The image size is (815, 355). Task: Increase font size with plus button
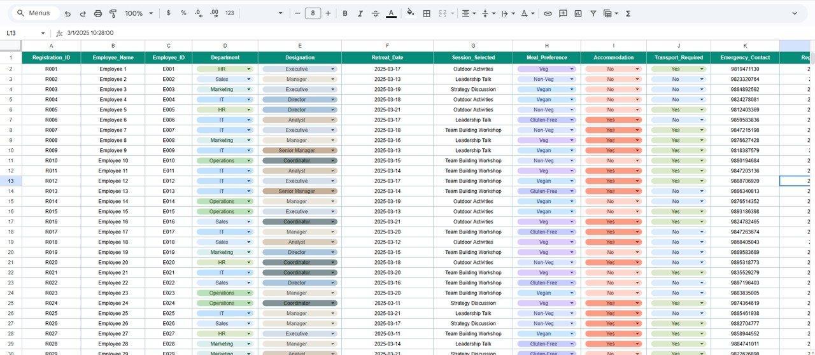coord(328,13)
